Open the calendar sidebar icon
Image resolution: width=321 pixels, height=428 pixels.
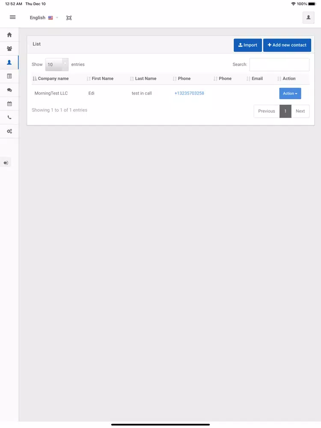[9, 104]
